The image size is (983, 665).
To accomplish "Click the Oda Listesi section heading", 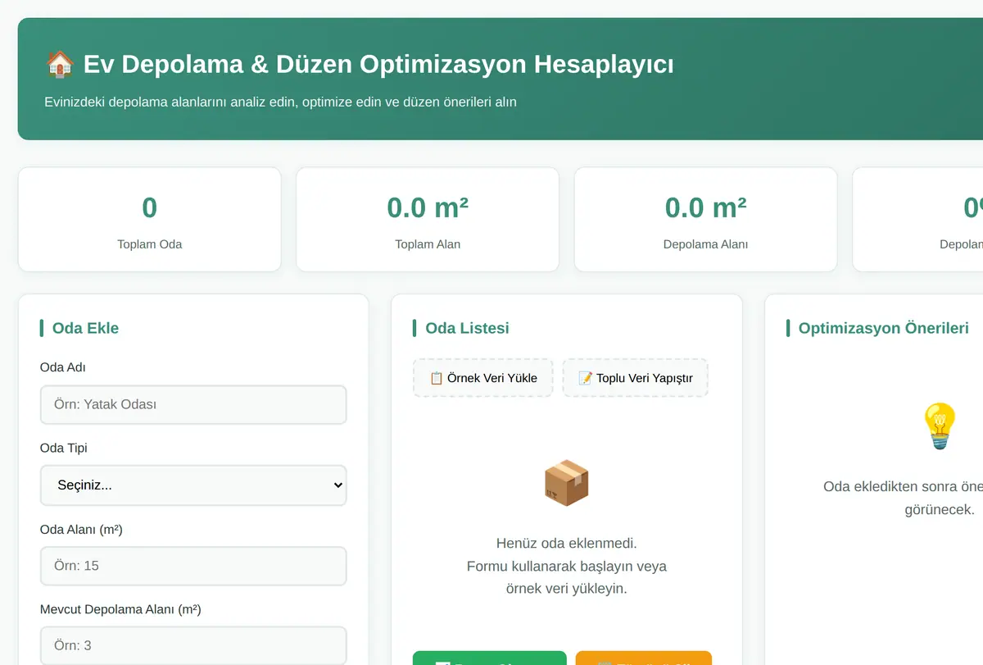I will click(x=467, y=328).
